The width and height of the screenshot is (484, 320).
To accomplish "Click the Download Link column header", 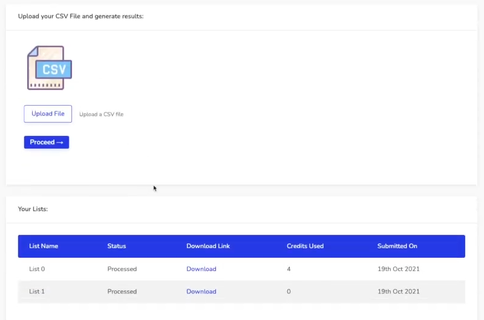I will (x=208, y=246).
